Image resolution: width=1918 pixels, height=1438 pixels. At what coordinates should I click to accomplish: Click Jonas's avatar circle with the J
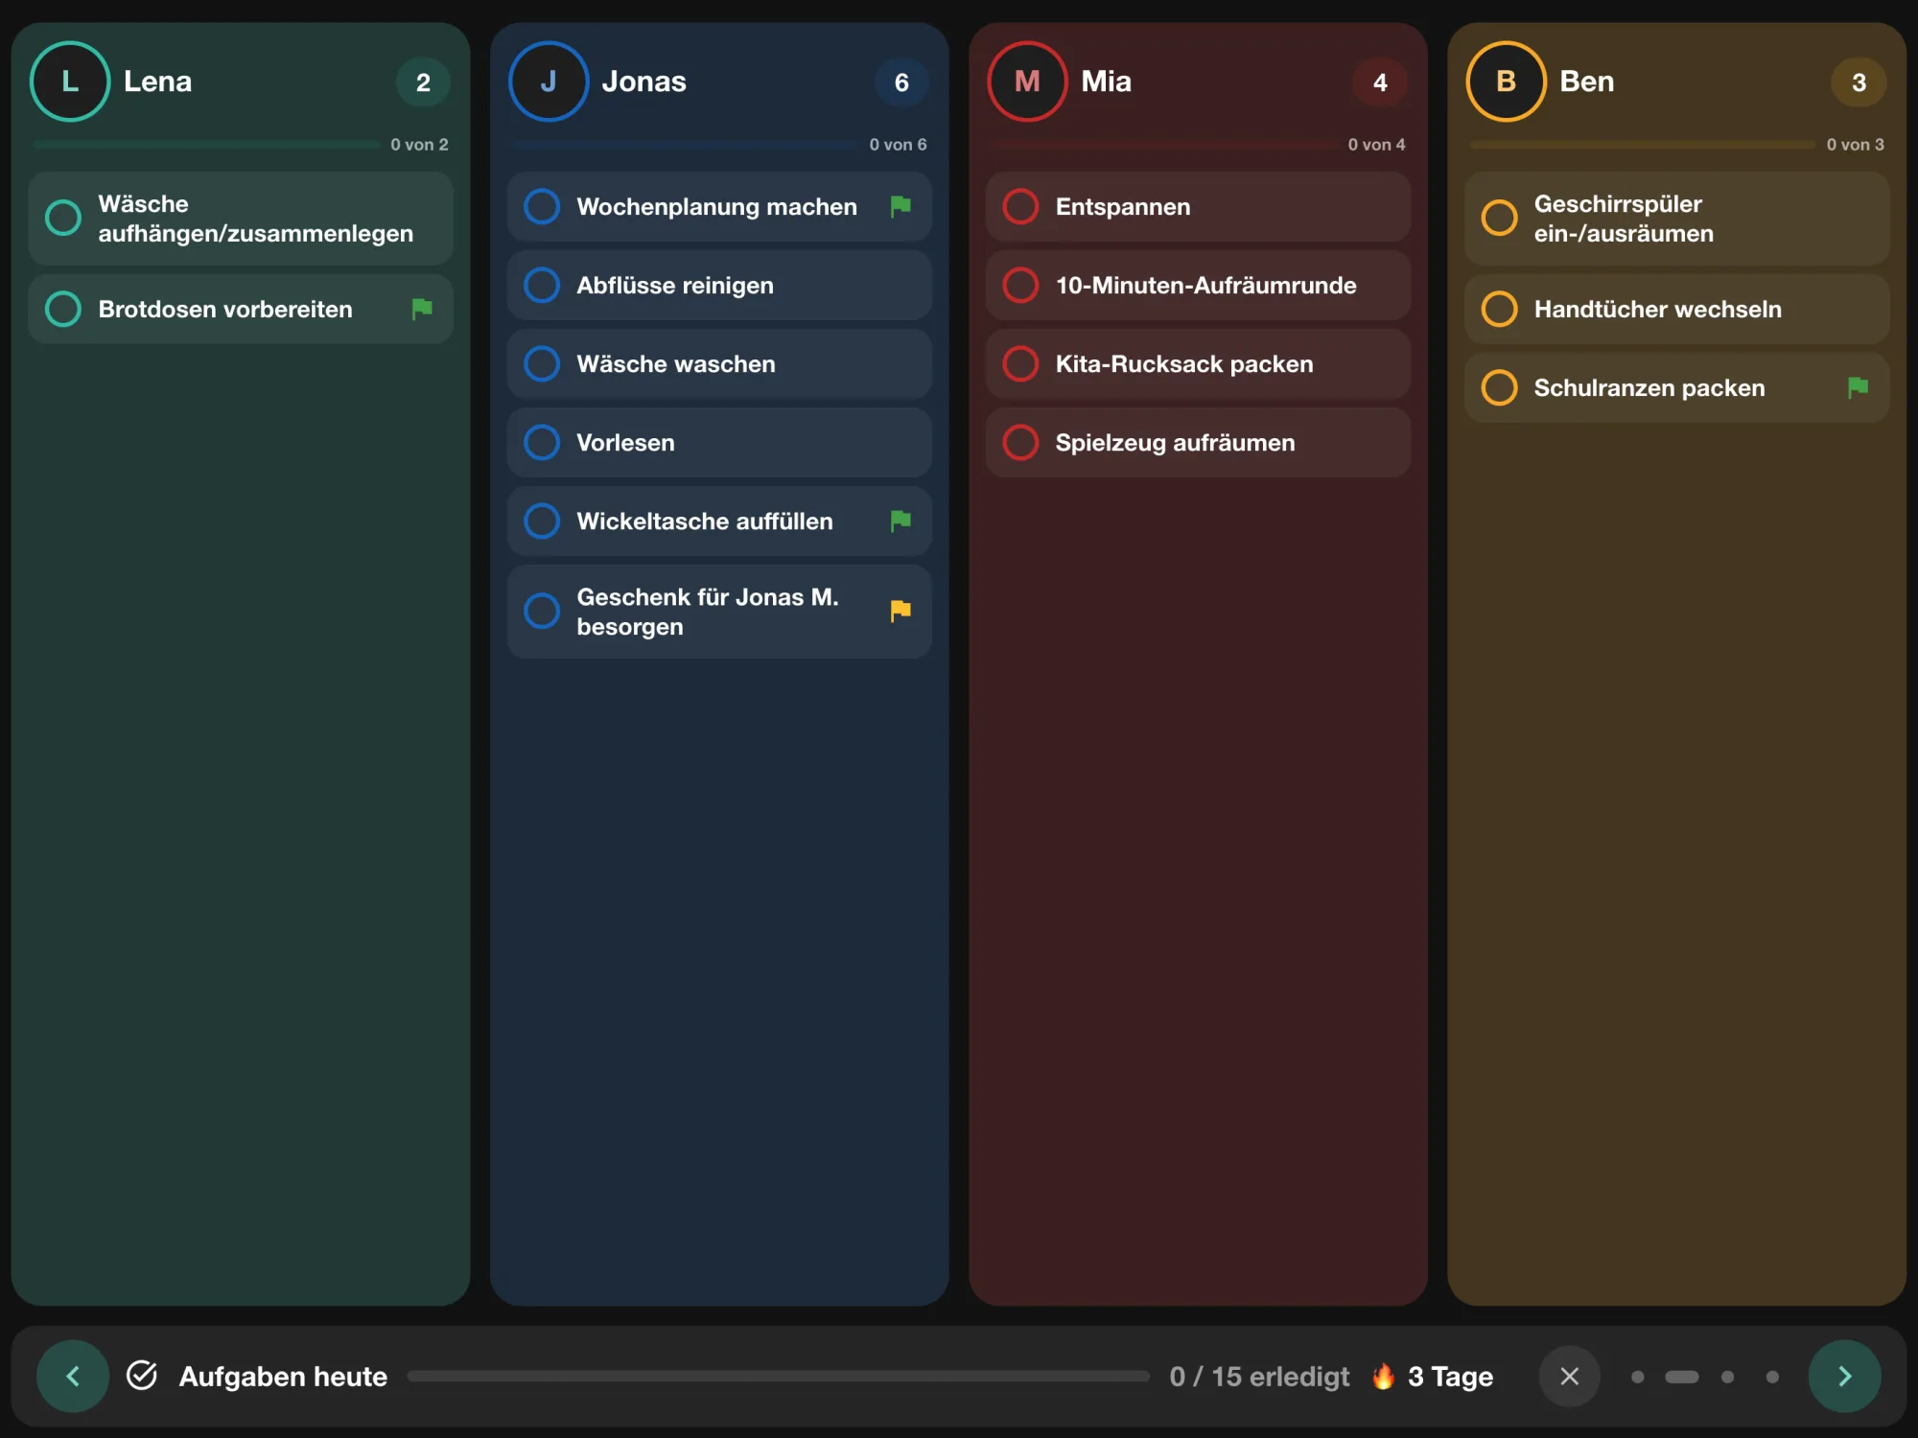point(549,81)
